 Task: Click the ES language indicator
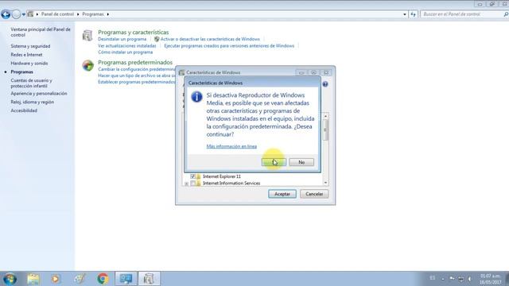(x=433, y=278)
